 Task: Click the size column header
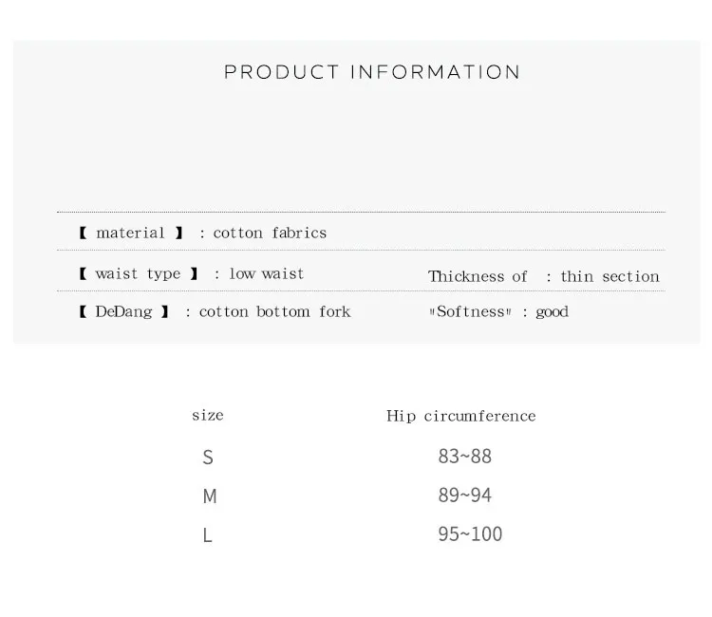(x=208, y=415)
